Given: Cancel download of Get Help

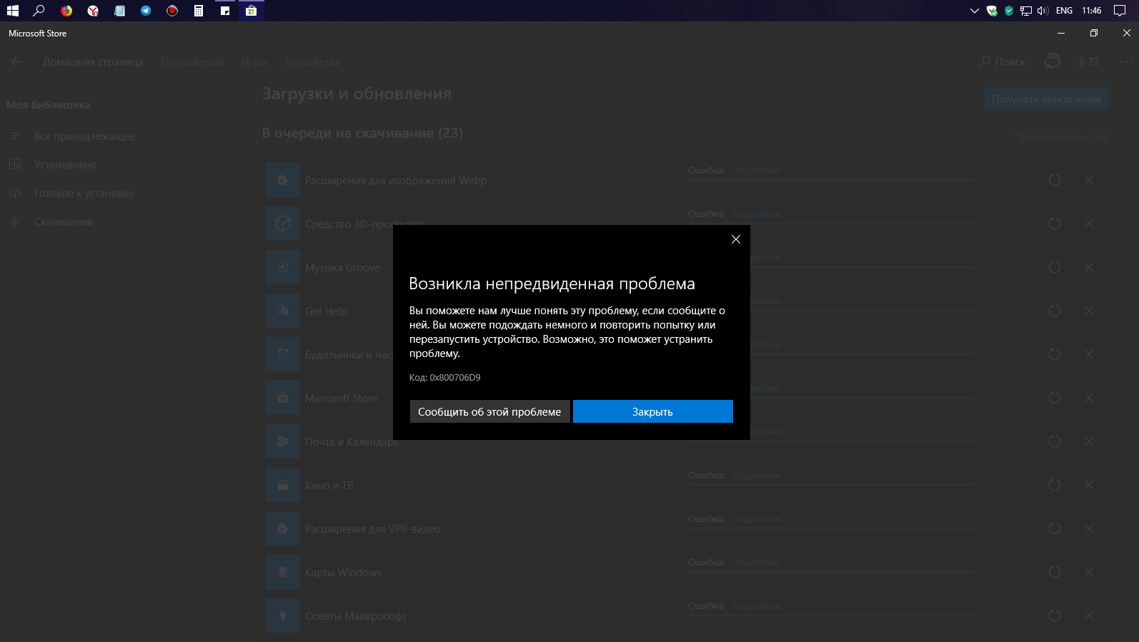Looking at the screenshot, I should 1089,311.
